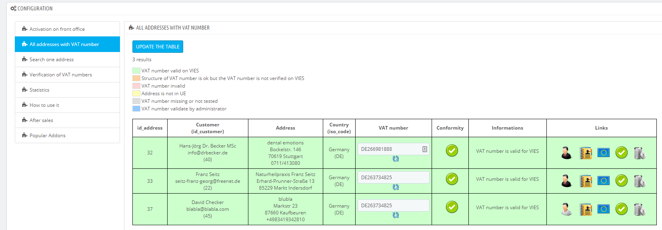Refresh VAT number DE266981888 via reload icon

(396, 159)
